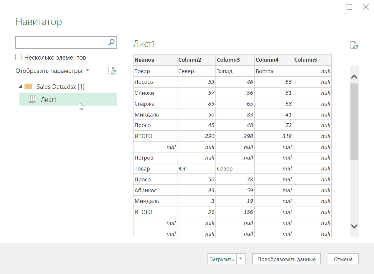Click the preview vertical scrollbar thumb
Image resolution: width=374 pixels, height=274 pixels.
tap(354, 122)
